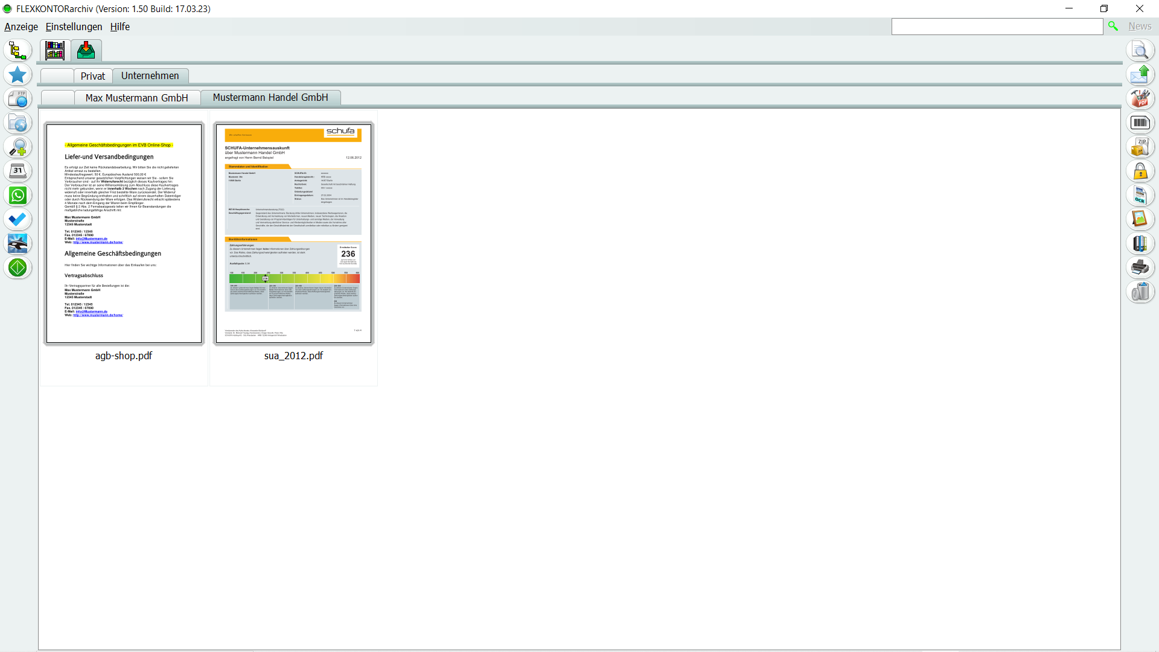Open the FTP connection icon
Viewport: 1159px width, 652px height.
[x=18, y=99]
